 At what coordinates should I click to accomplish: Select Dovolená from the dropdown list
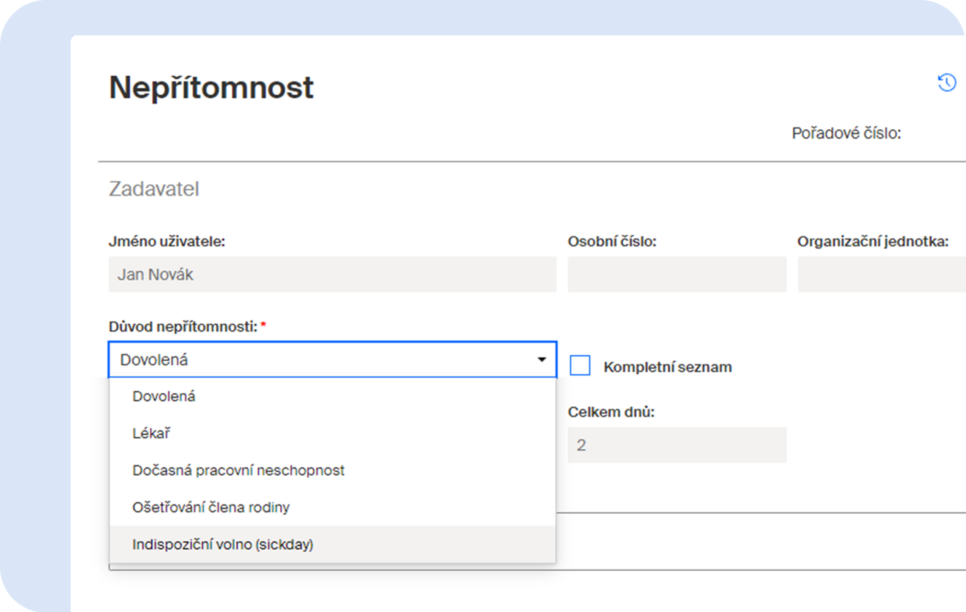pyautogui.click(x=332, y=396)
